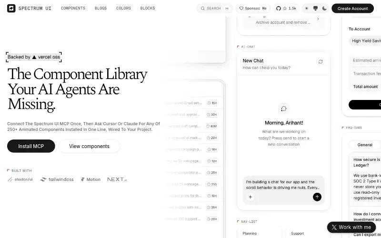Click the 20H badge beside 'approval of mark...'

[x=212, y=138]
